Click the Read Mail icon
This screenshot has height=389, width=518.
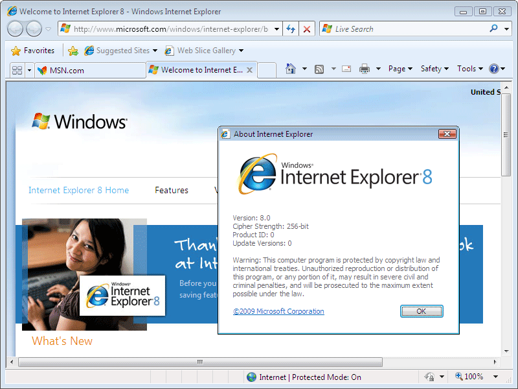tap(346, 68)
